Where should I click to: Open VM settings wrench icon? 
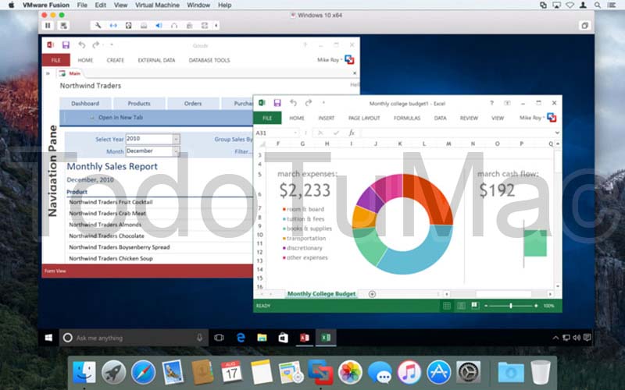point(98,26)
